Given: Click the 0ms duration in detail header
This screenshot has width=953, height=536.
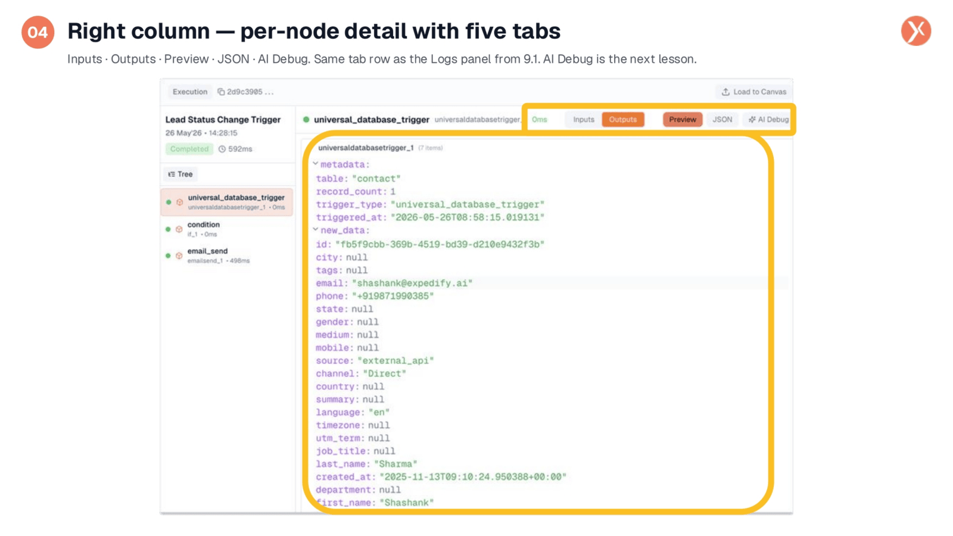Looking at the screenshot, I should 540,119.
